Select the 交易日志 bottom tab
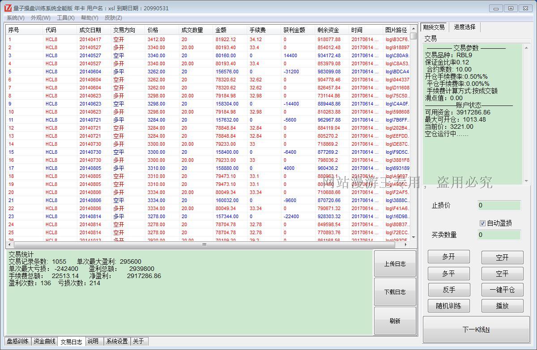Viewport: 537px width, 350px height. [x=72, y=342]
